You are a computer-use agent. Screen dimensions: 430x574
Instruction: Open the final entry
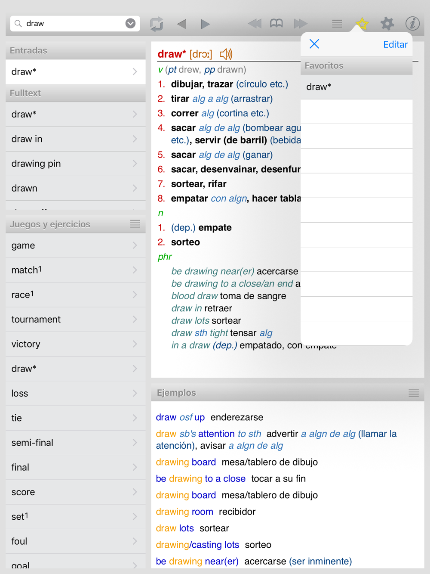coord(76,467)
